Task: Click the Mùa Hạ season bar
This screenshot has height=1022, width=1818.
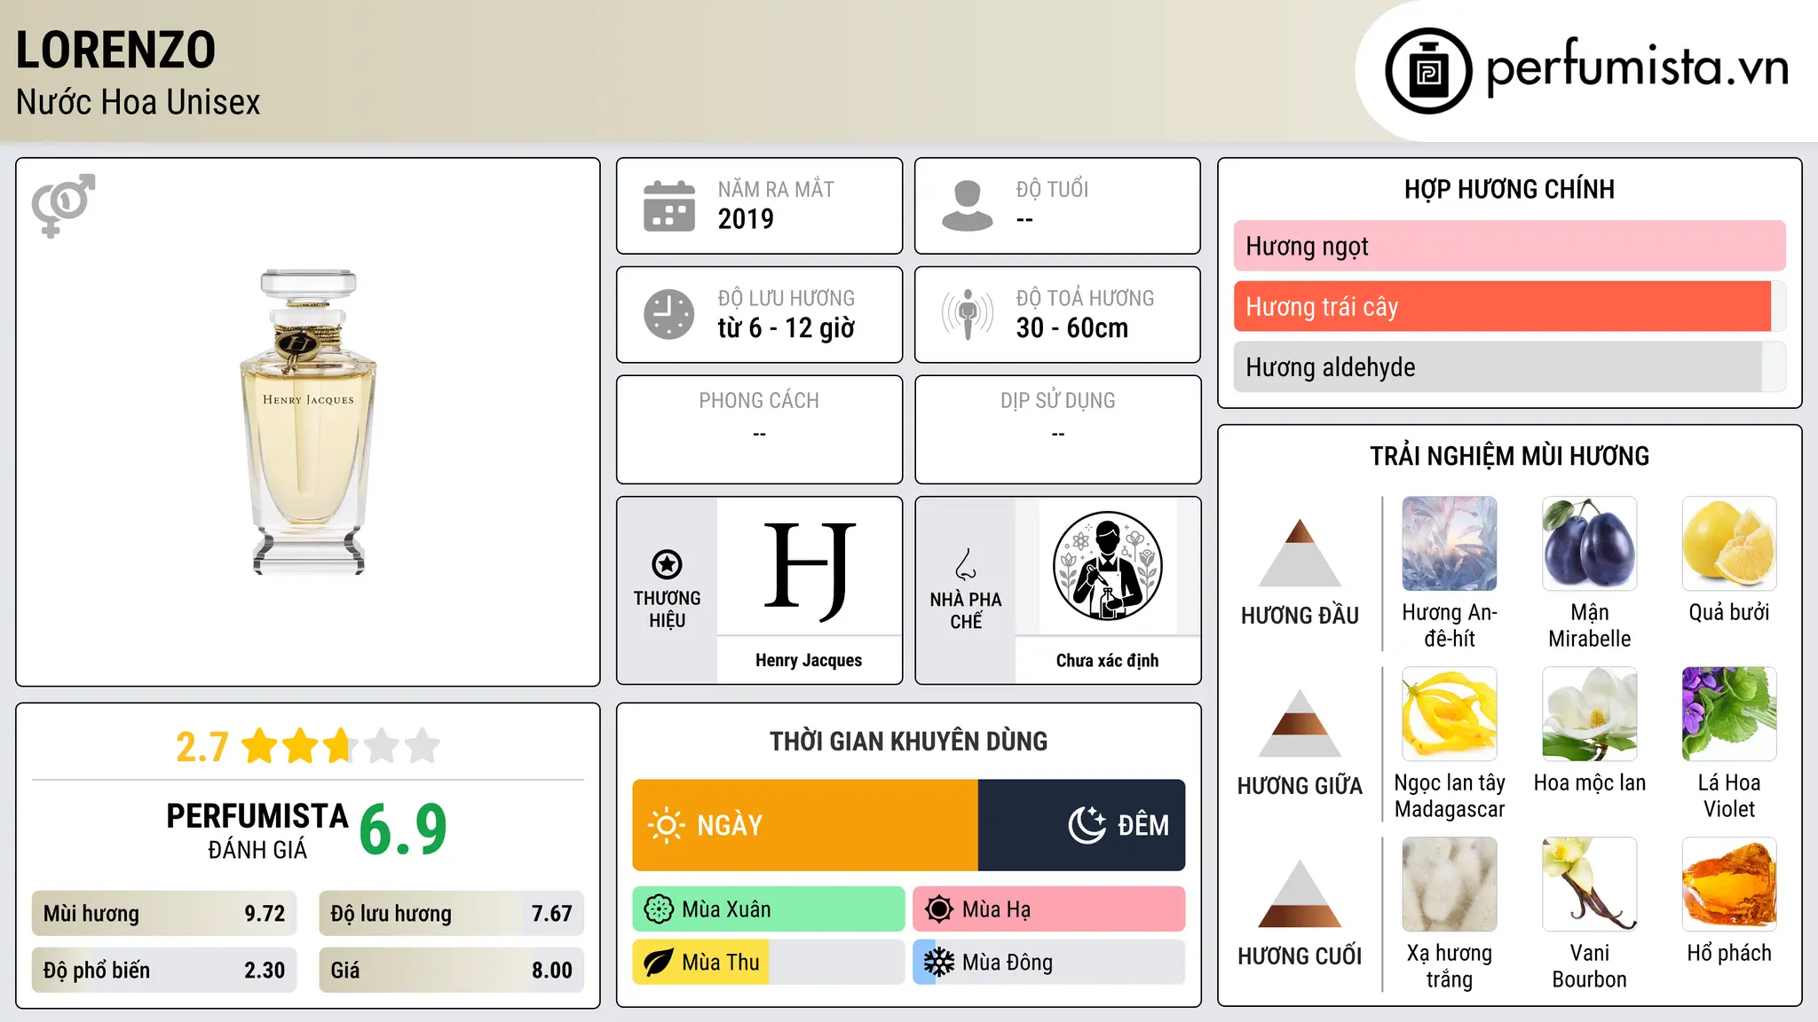Action: click(x=1048, y=909)
